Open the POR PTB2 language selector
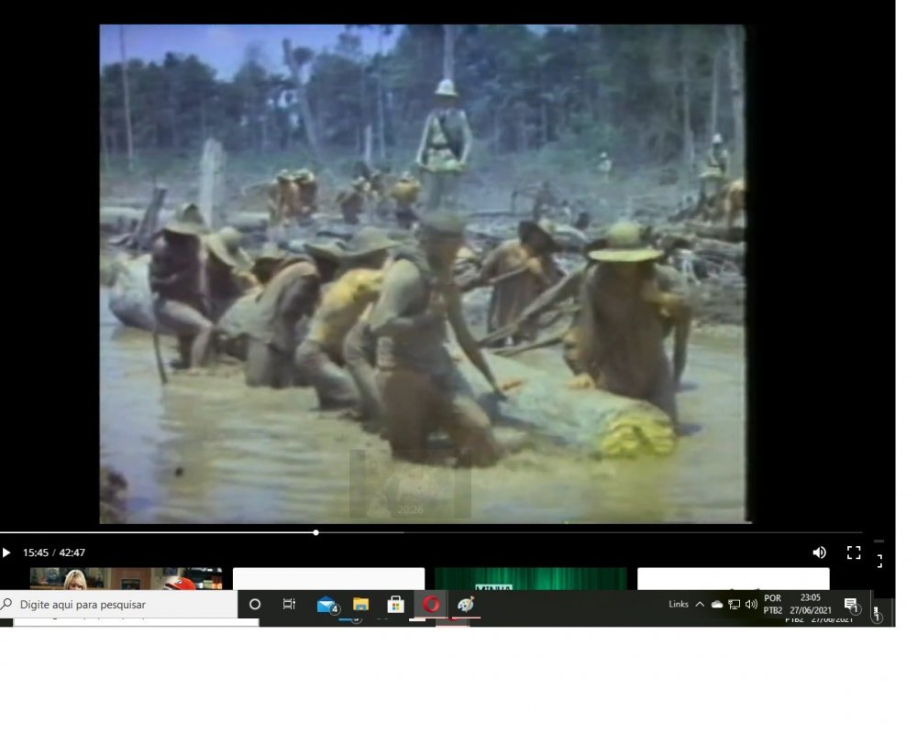917x733 pixels. tap(772, 605)
